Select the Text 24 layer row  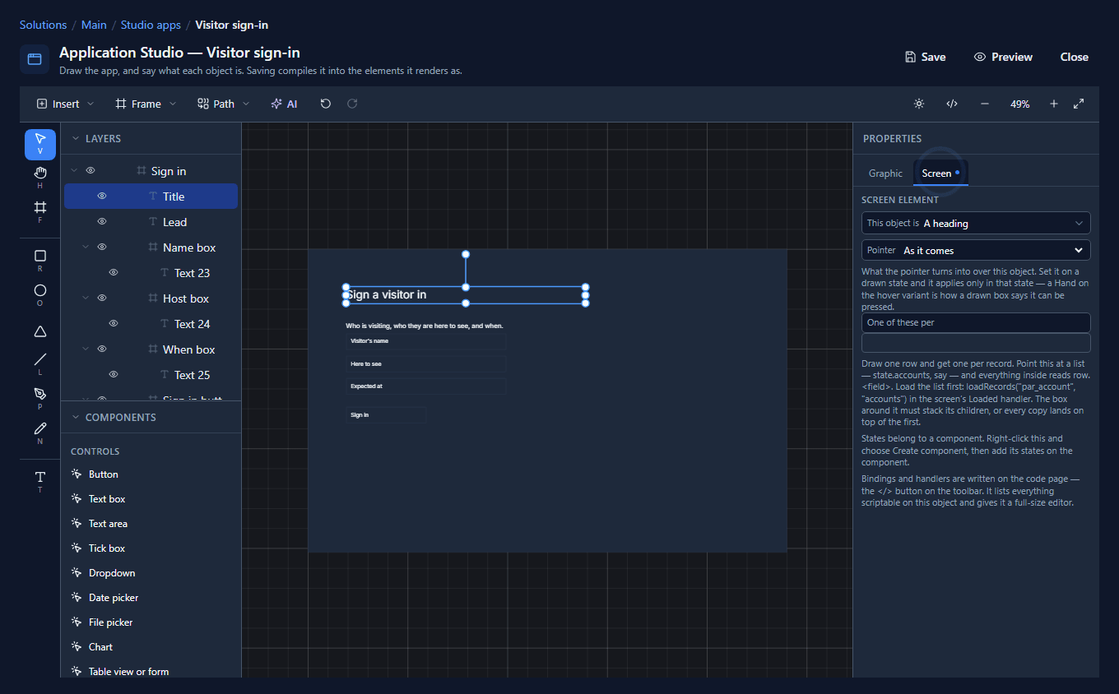coord(151,324)
